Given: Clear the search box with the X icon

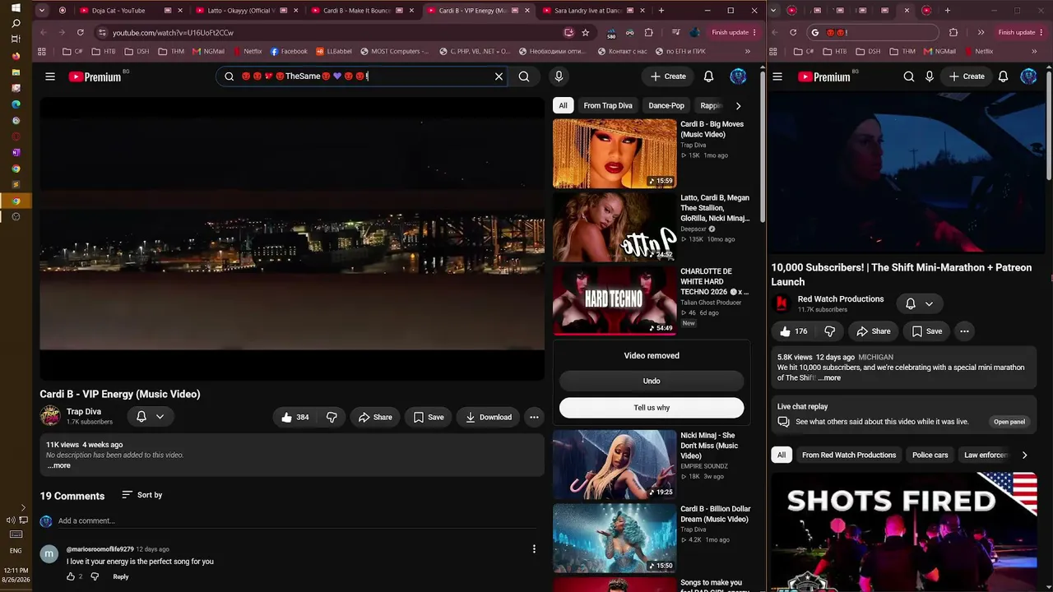Looking at the screenshot, I should tap(499, 76).
